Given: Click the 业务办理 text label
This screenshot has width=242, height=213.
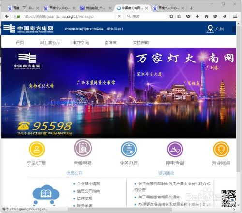Looking at the screenshot, I should pyautogui.click(x=129, y=163).
